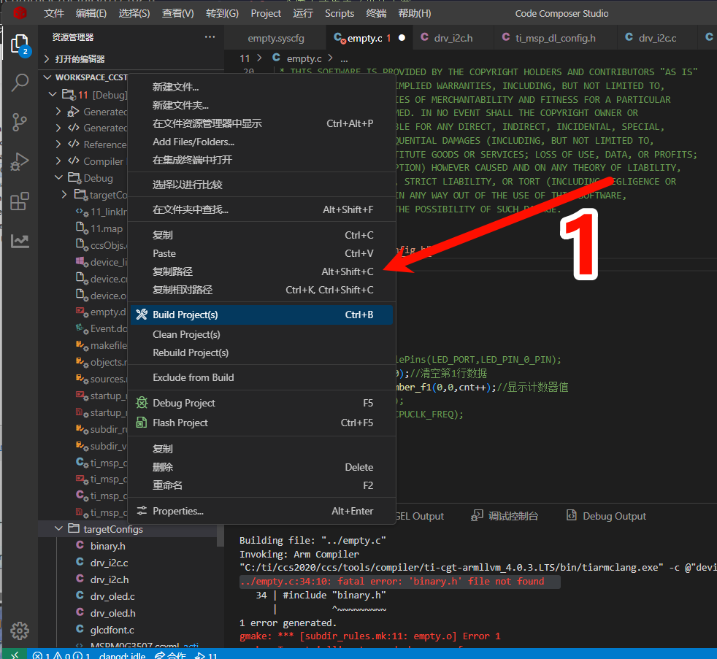Image resolution: width=717 pixels, height=659 pixels.
Task: Choose 重命名 from context menu
Action: 261,485
